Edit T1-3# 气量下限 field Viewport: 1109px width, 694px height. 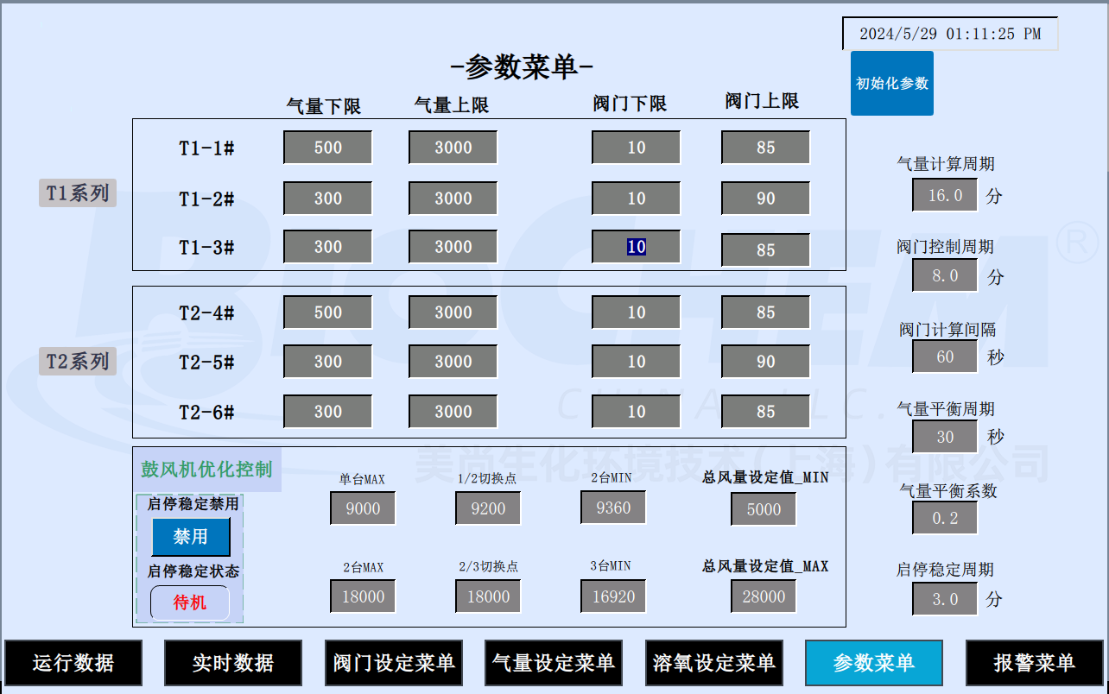pyautogui.click(x=328, y=247)
